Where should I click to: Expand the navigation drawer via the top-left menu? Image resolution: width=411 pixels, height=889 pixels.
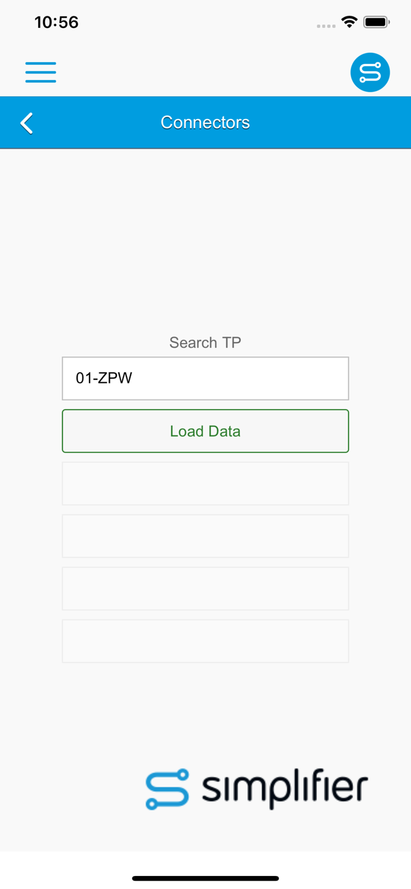(x=40, y=72)
